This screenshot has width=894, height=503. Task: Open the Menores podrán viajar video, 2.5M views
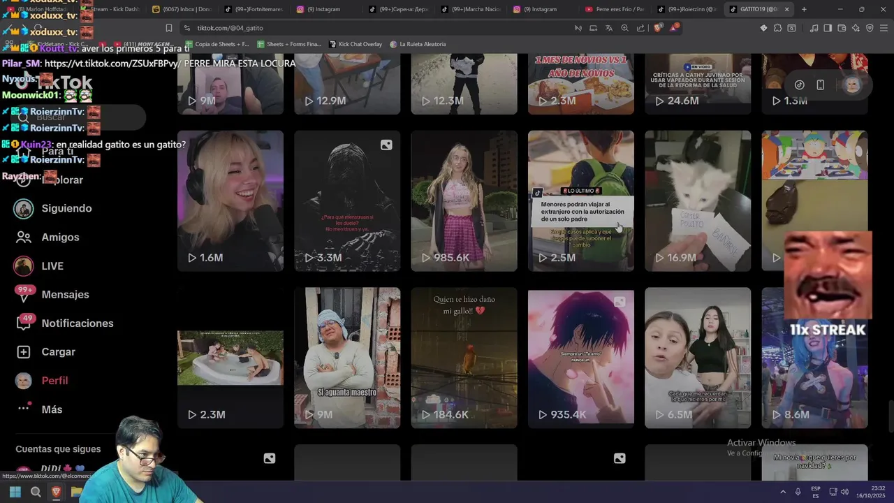click(581, 201)
